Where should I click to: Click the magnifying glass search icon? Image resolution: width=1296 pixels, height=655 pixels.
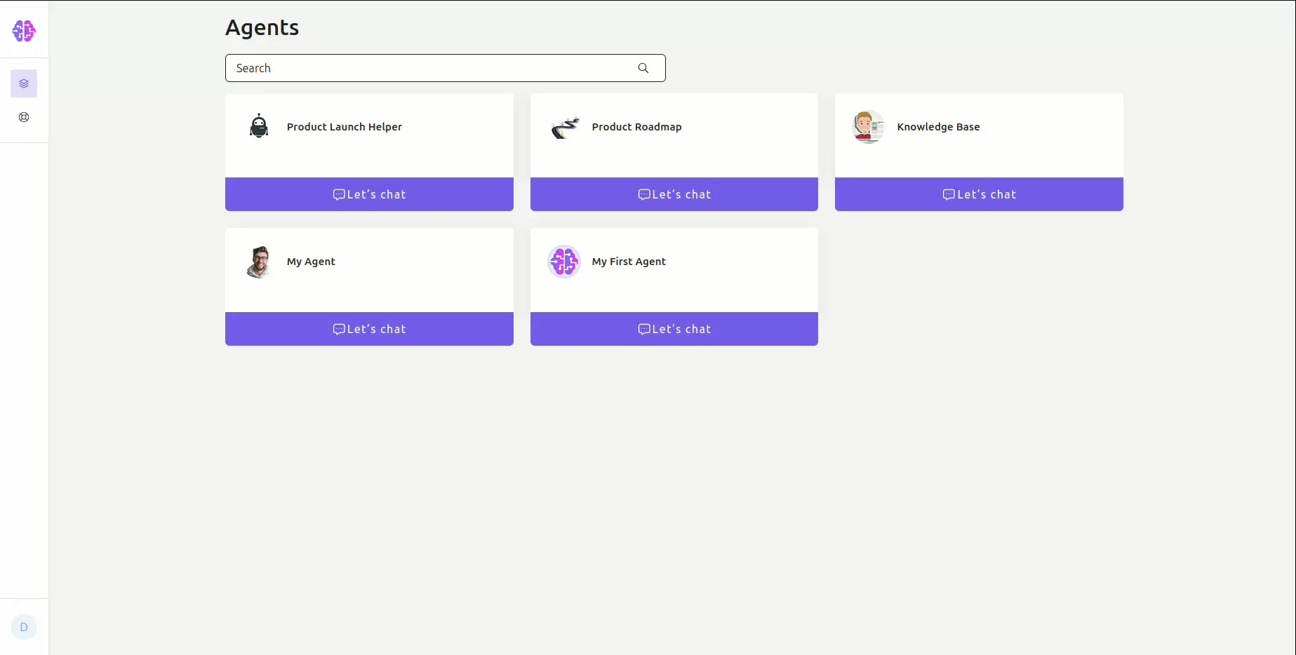coord(643,68)
